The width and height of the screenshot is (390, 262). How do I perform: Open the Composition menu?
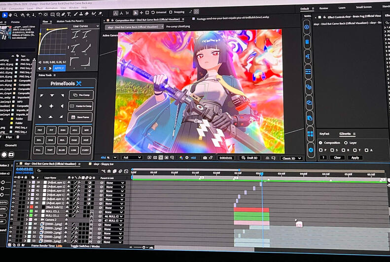coord(16,8)
